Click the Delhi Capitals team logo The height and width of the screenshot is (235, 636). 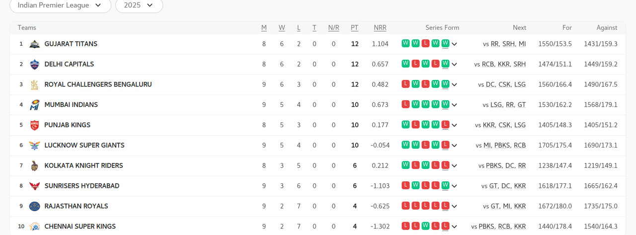tap(34, 64)
